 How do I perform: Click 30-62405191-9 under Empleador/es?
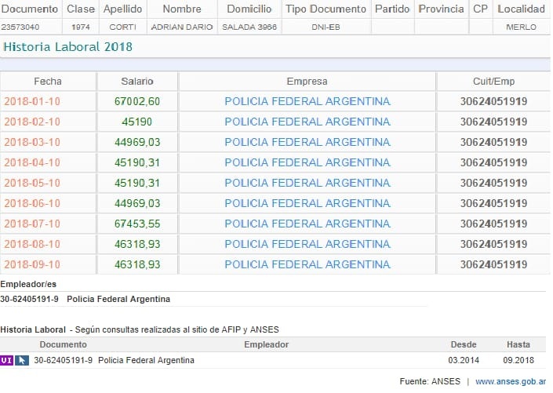pos(29,299)
